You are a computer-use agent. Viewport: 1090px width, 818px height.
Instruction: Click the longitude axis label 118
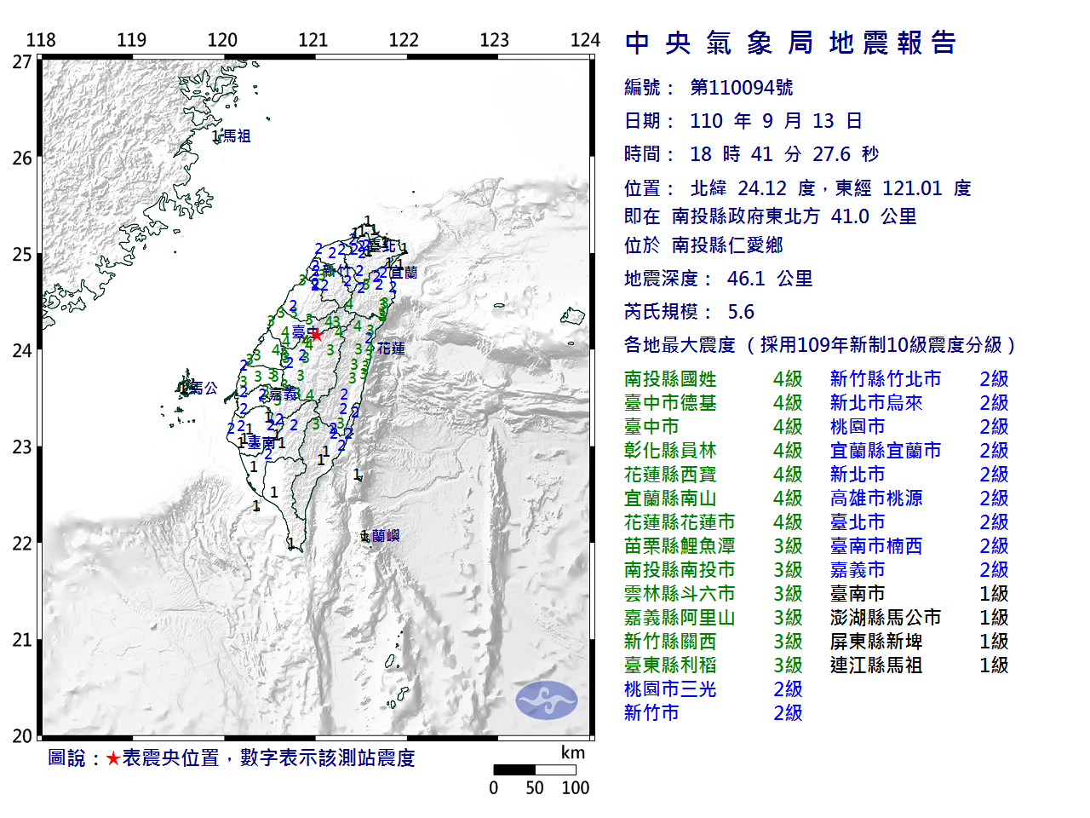click(41, 40)
